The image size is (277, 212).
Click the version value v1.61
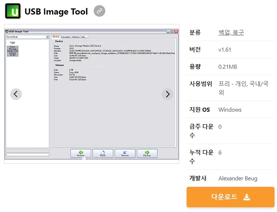[x=225, y=50]
